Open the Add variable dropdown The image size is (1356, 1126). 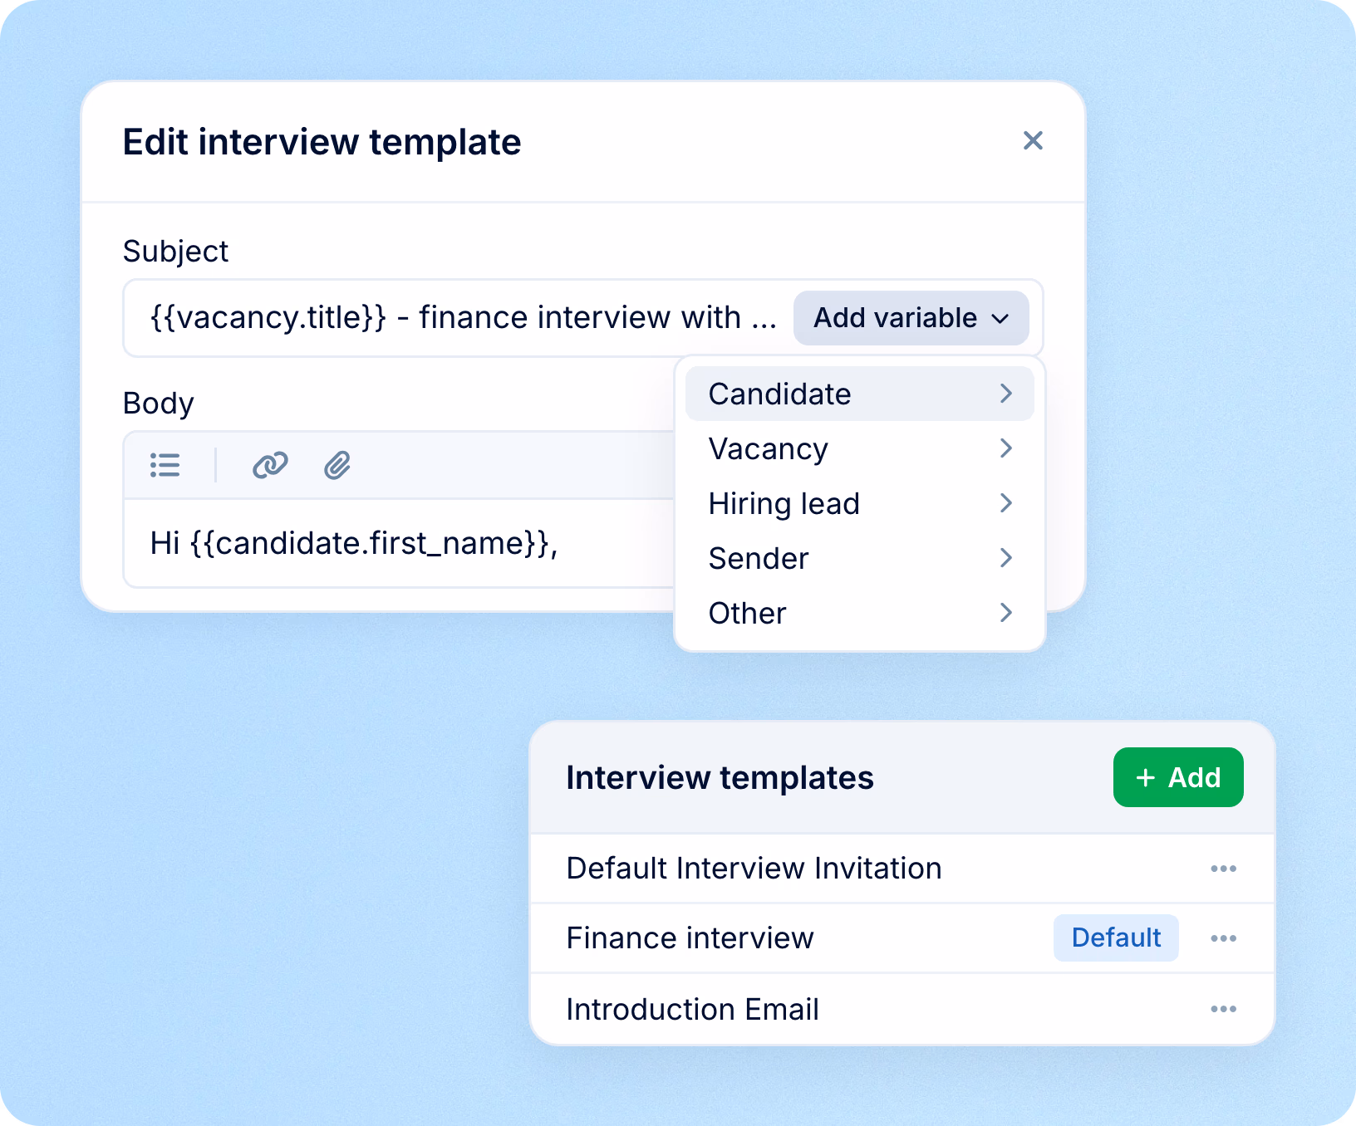(x=911, y=318)
